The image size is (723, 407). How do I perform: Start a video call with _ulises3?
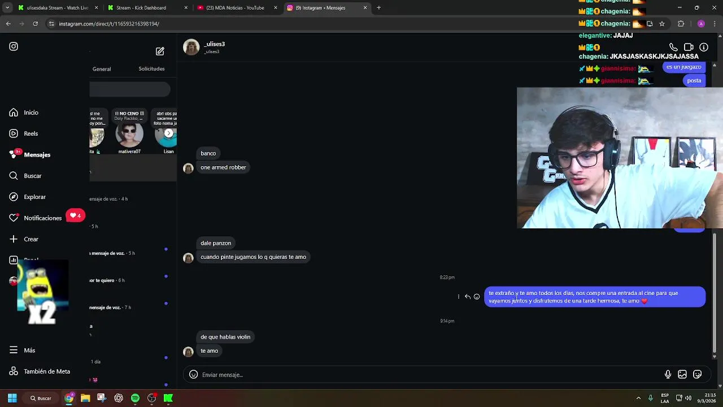[689, 47]
